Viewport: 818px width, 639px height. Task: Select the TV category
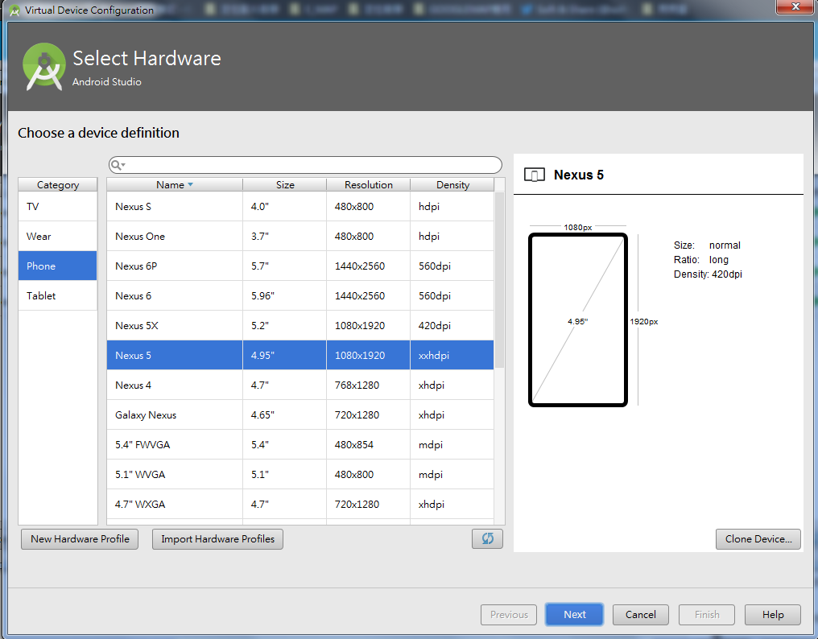(x=58, y=207)
